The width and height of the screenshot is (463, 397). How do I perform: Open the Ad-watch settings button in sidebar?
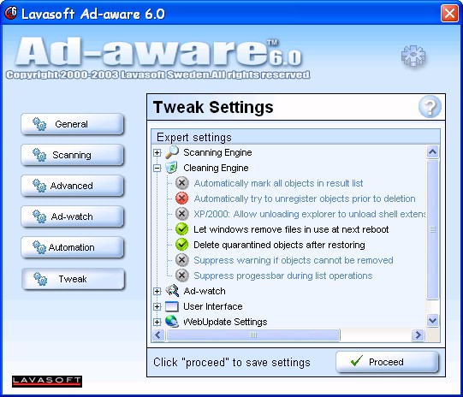pyautogui.click(x=72, y=216)
